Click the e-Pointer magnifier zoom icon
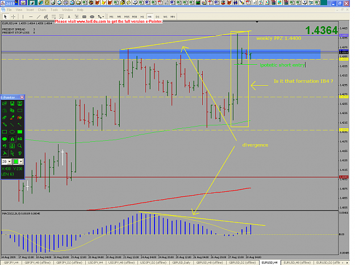Screen dimensions: 355x265 tap(20, 146)
